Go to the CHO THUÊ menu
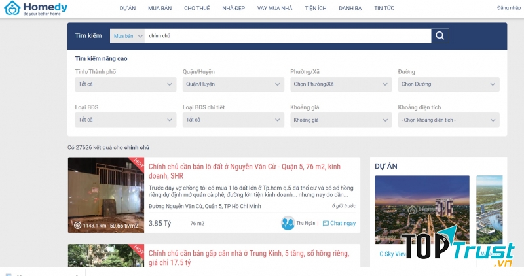 point(197,9)
